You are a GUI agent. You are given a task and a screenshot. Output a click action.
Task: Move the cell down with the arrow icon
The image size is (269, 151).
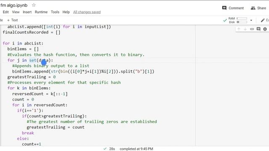point(245,29)
